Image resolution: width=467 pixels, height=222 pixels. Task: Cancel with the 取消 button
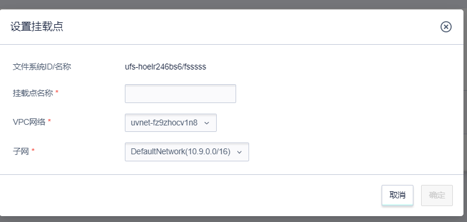click(x=398, y=196)
